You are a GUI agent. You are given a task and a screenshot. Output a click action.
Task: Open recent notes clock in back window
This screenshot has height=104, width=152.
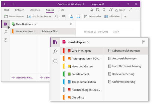click(6, 40)
